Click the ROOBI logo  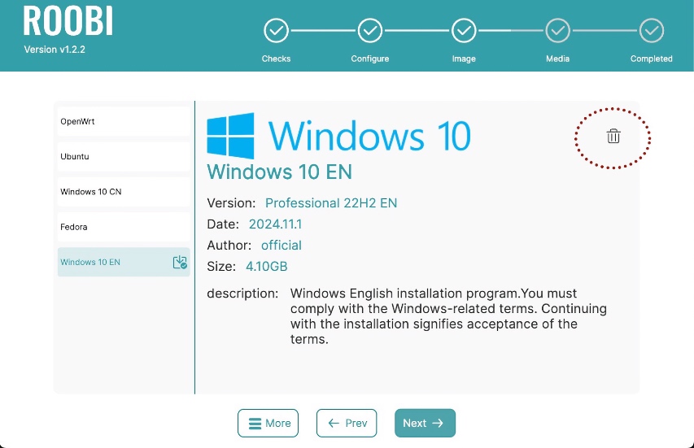[x=68, y=20]
